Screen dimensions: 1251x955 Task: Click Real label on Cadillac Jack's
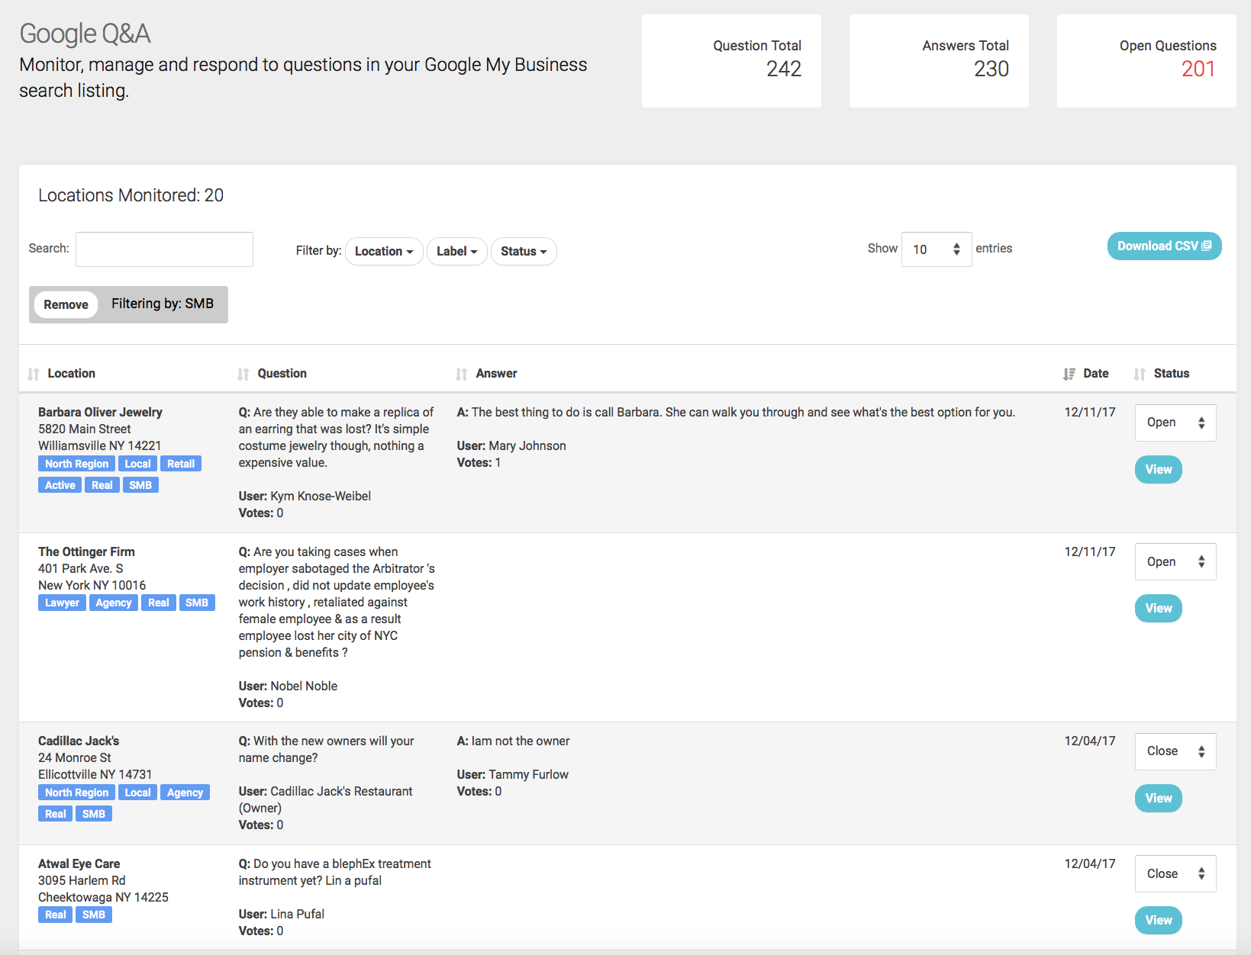click(56, 814)
